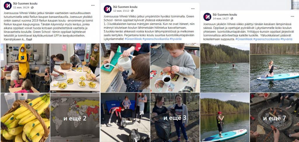
Task: Click the #hyvärilä hashtag in the right post
Action: tap(286, 39)
